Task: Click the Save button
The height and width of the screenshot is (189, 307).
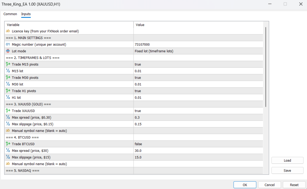Action: [x=287, y=171]
